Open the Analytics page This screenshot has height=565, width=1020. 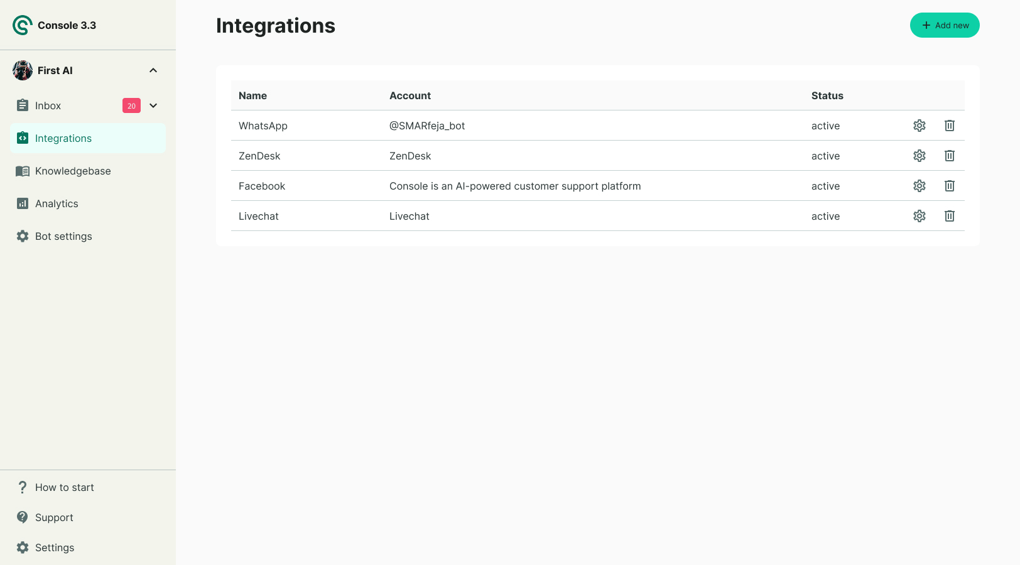point(57,203)
